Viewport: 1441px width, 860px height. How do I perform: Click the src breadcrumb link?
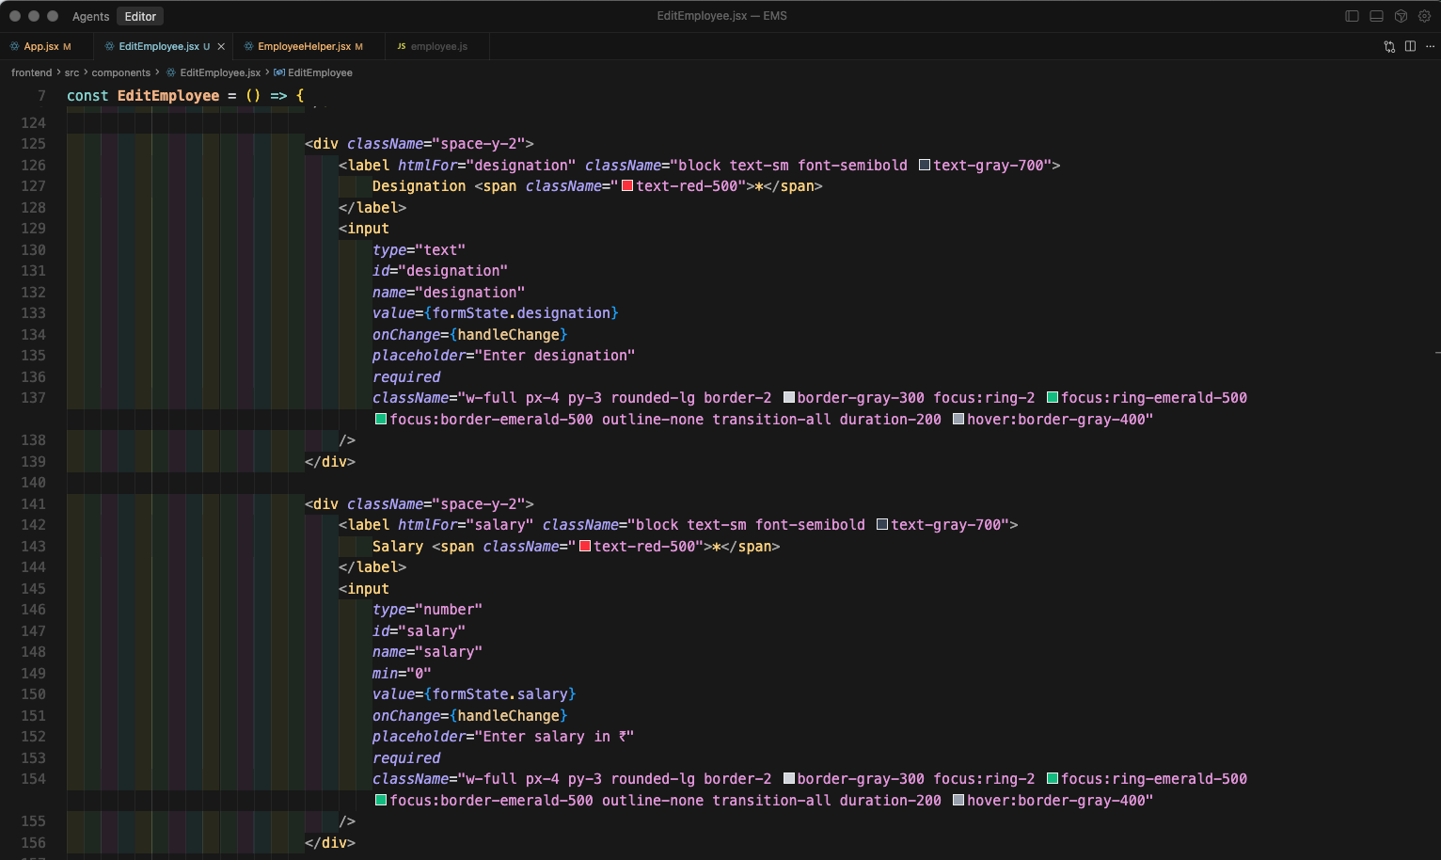(x=71, y=72)
